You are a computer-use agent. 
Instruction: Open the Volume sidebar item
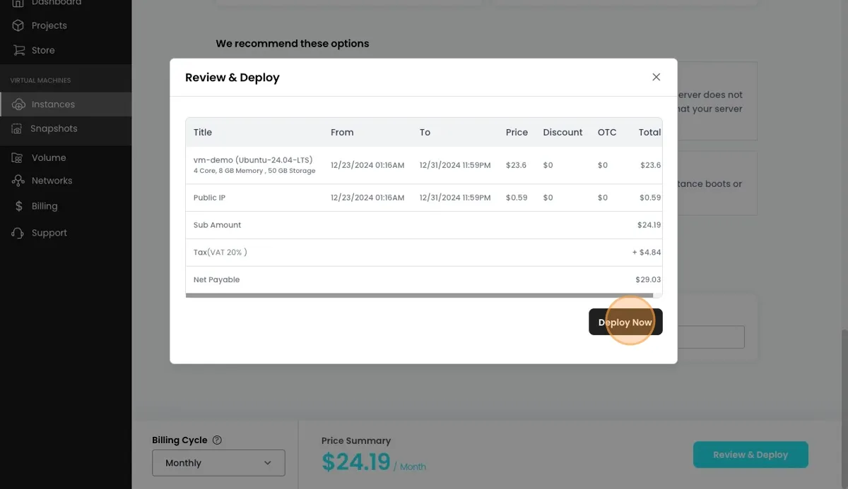click(x=49, y=158)
